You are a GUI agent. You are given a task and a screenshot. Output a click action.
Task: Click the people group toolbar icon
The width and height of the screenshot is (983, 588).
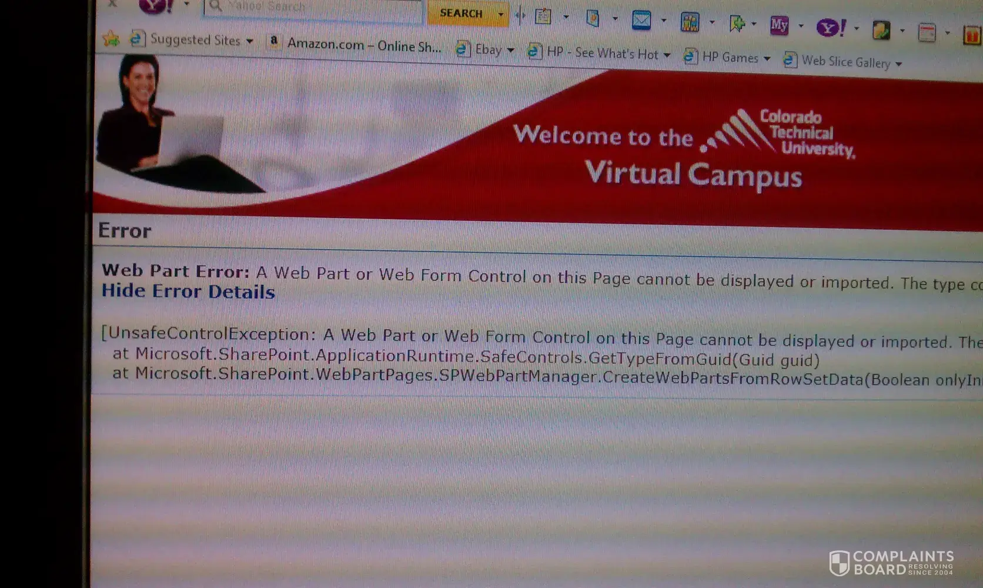click(x=690, y=22)
